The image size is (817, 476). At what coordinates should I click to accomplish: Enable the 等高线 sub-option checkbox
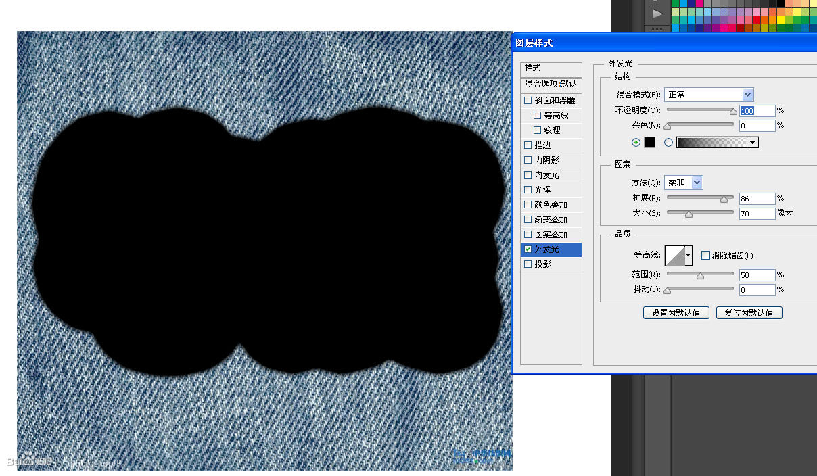[538, 116]
